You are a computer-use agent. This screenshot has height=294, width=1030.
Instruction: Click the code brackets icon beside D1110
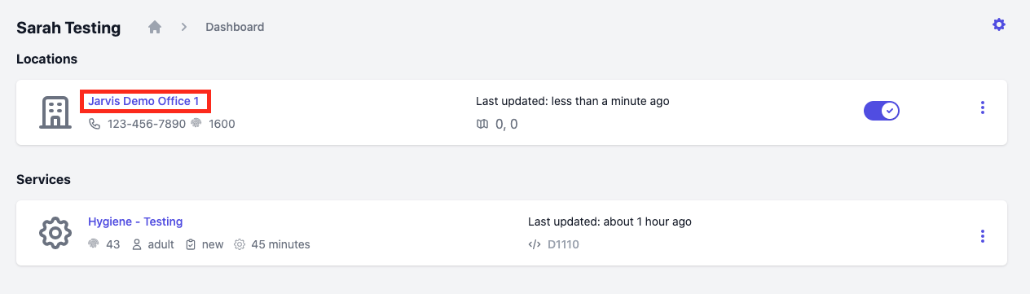535,244
